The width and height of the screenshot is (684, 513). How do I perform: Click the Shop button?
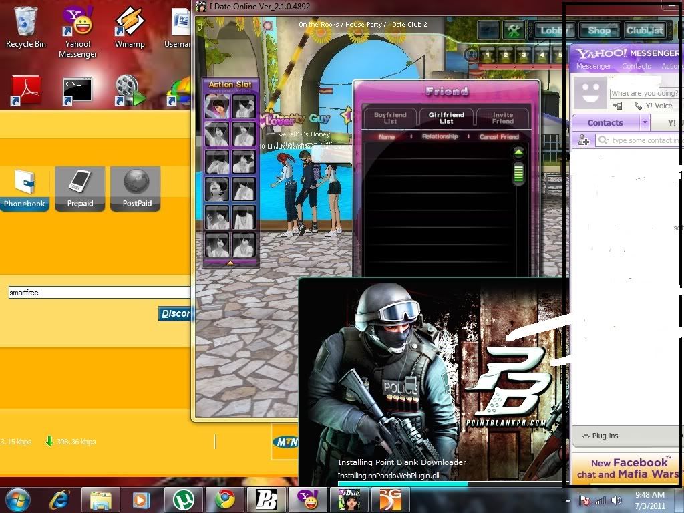598,30
